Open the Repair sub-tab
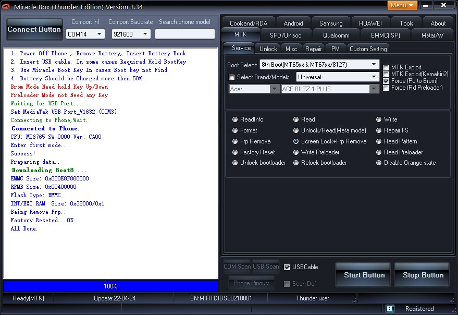The height and width of the screenshot is (315, 458). click(314, 49)
